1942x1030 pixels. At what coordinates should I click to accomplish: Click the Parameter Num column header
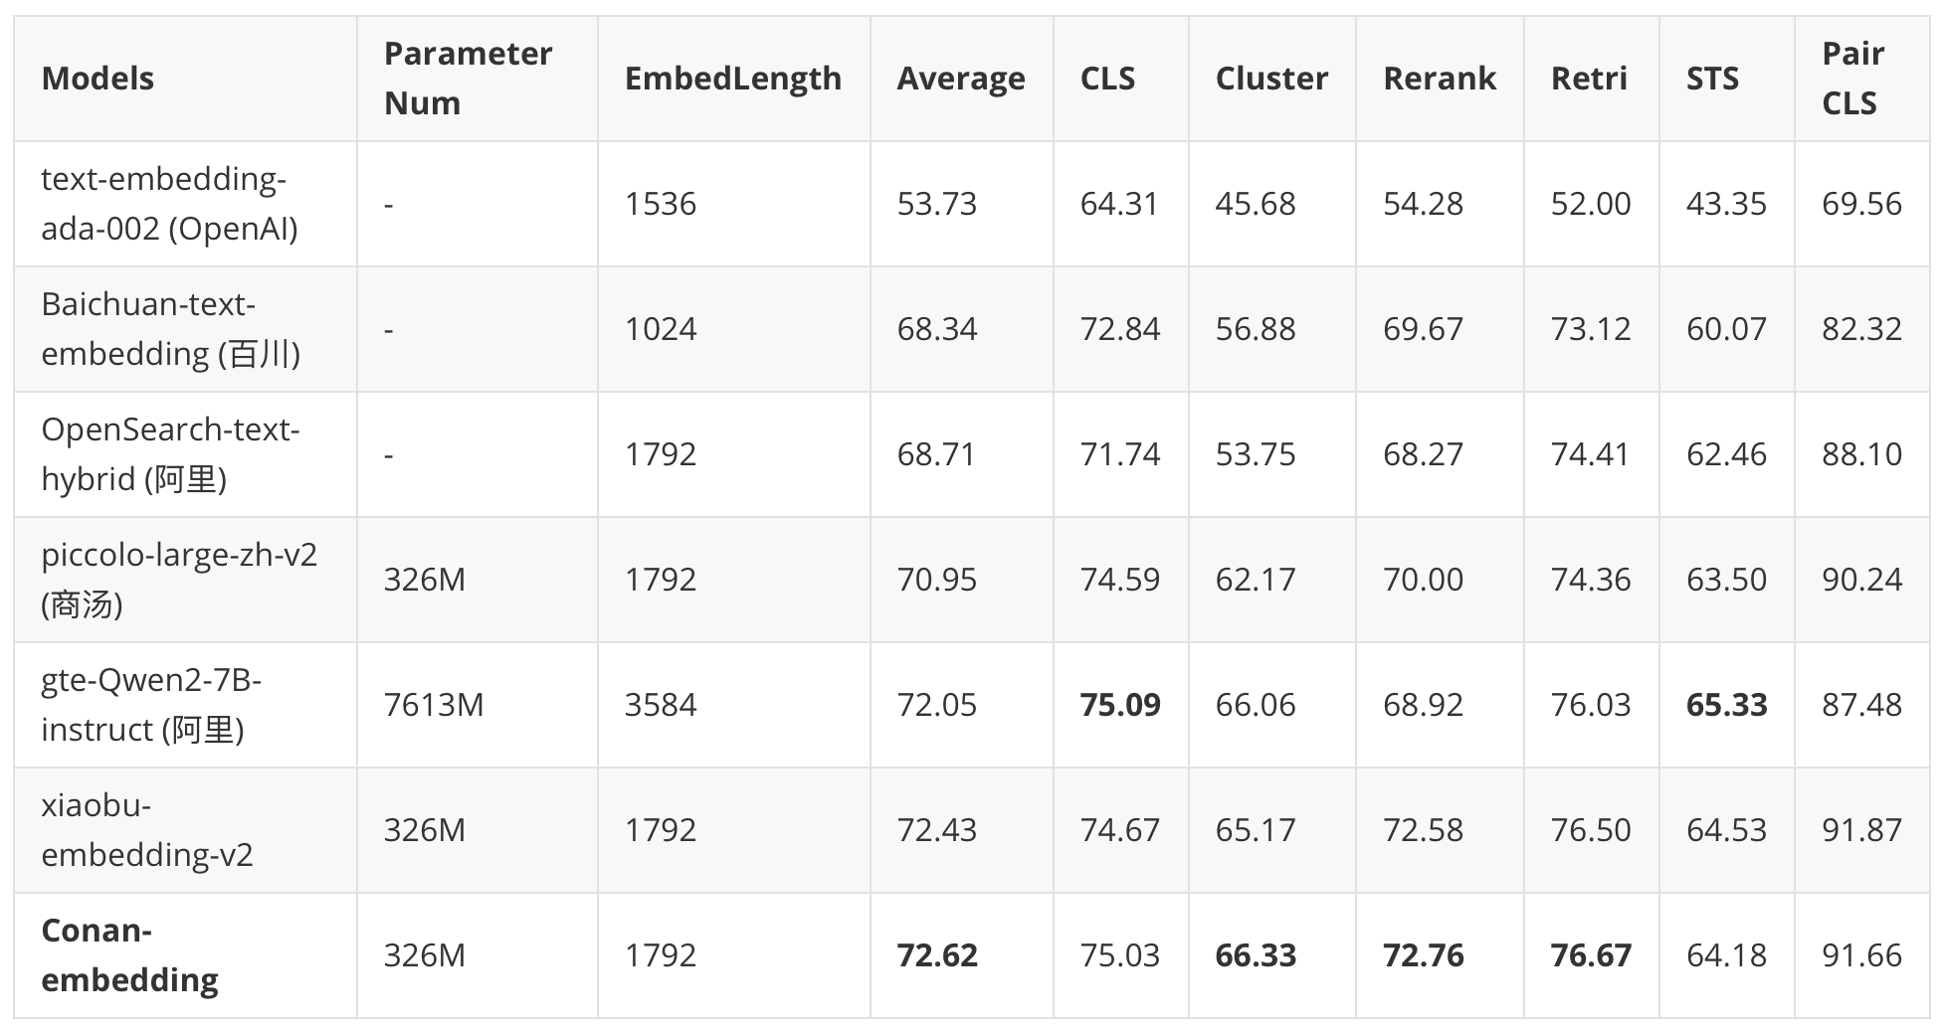coord(468,79)
